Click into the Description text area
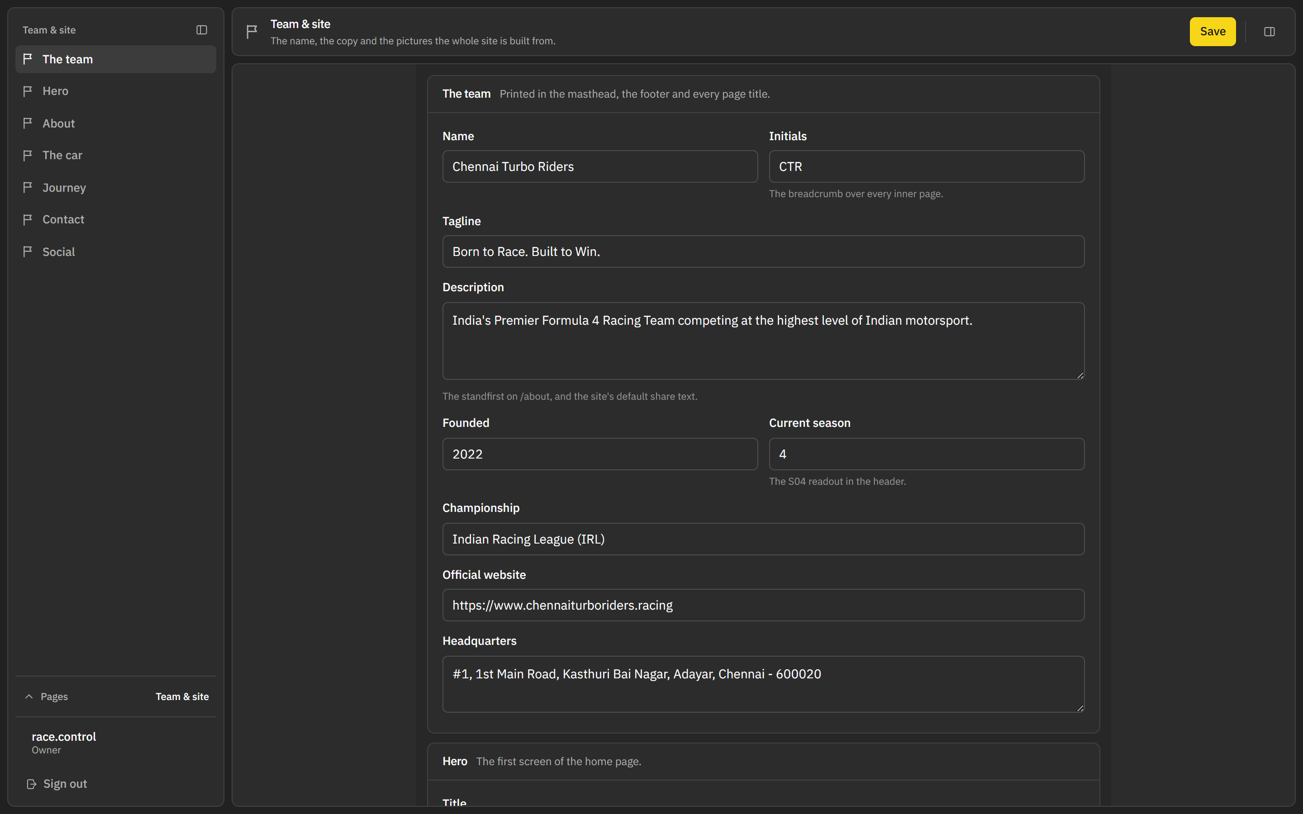The height and width of the screenshot is (814, 1303). [x=763, y=341]
